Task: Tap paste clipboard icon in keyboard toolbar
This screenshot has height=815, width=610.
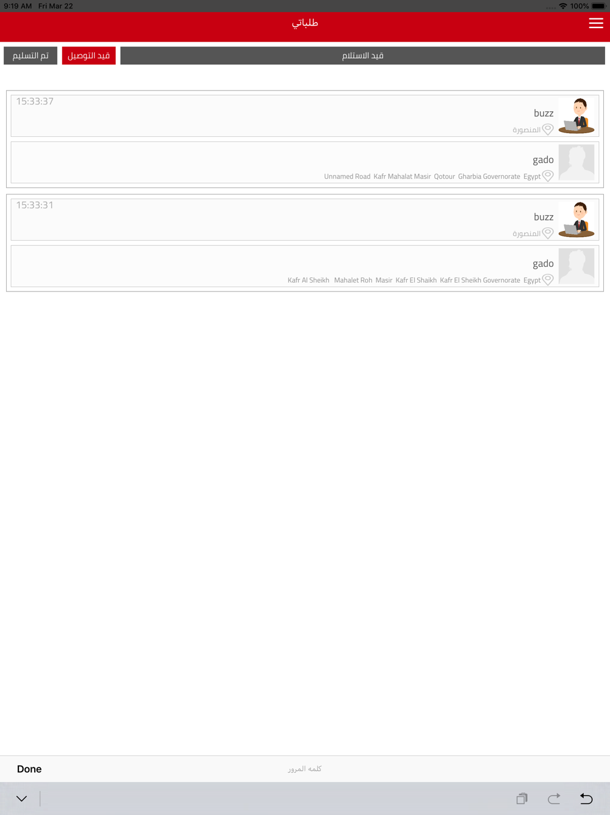Action: point(522,799)
